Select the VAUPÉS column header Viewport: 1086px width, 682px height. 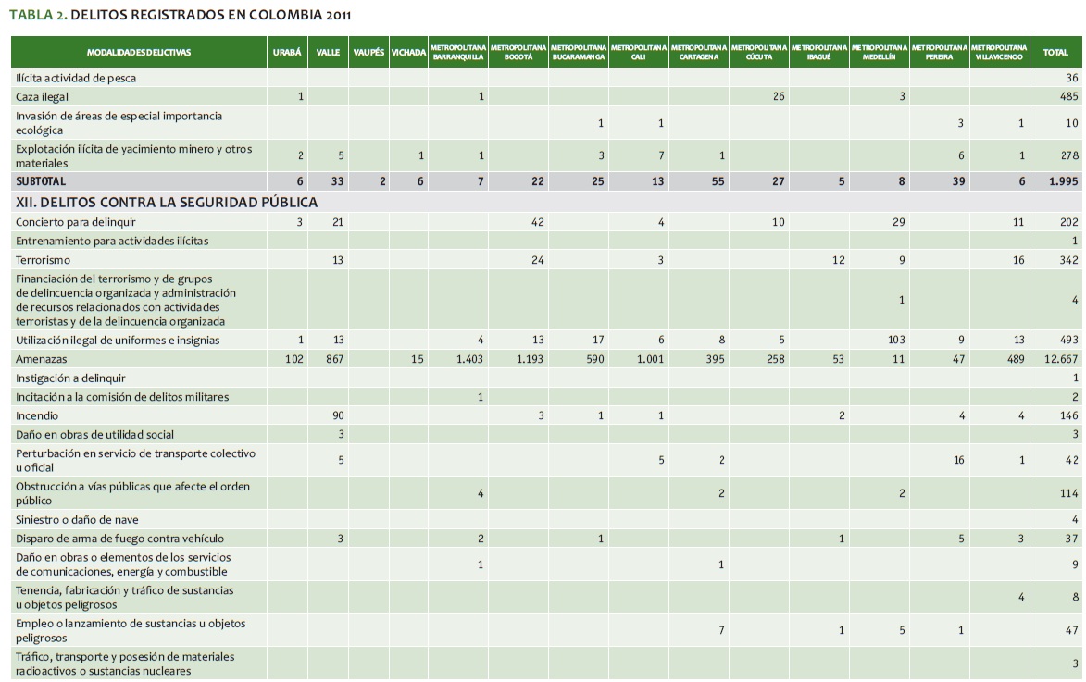coord(368,53)
